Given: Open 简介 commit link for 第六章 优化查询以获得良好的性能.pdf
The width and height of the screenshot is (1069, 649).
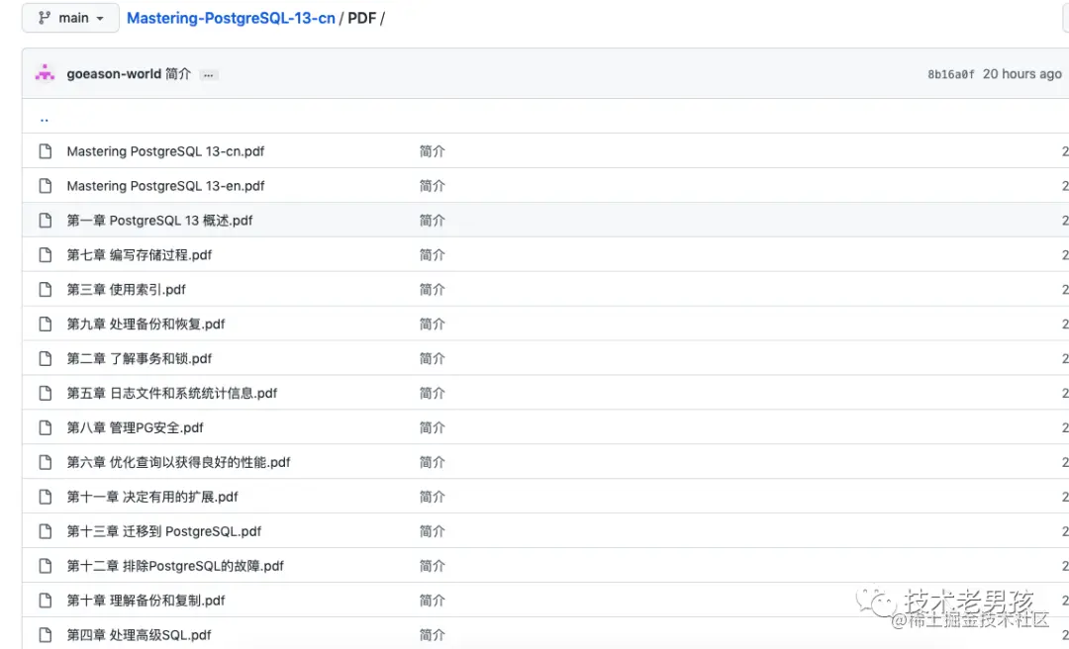Looking at the screenshot, I should (x=433, y=462).
